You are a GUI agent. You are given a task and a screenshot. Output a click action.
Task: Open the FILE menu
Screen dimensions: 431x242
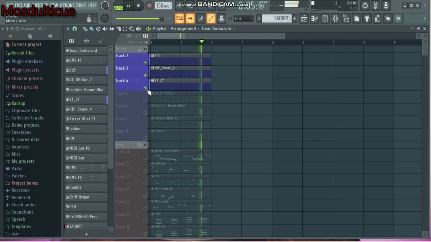10,5
